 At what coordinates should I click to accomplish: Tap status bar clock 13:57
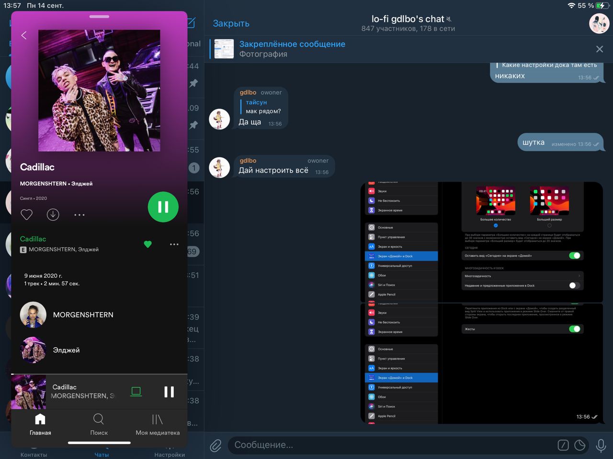(x=12, y=5)
